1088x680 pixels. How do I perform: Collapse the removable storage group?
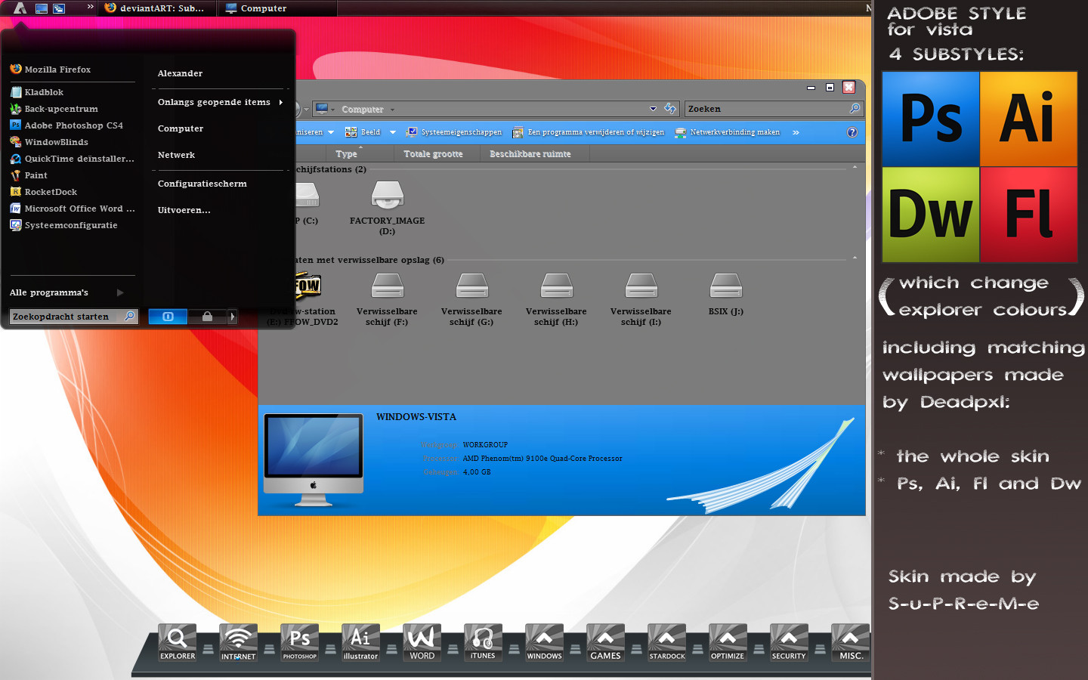coord(855,258)
